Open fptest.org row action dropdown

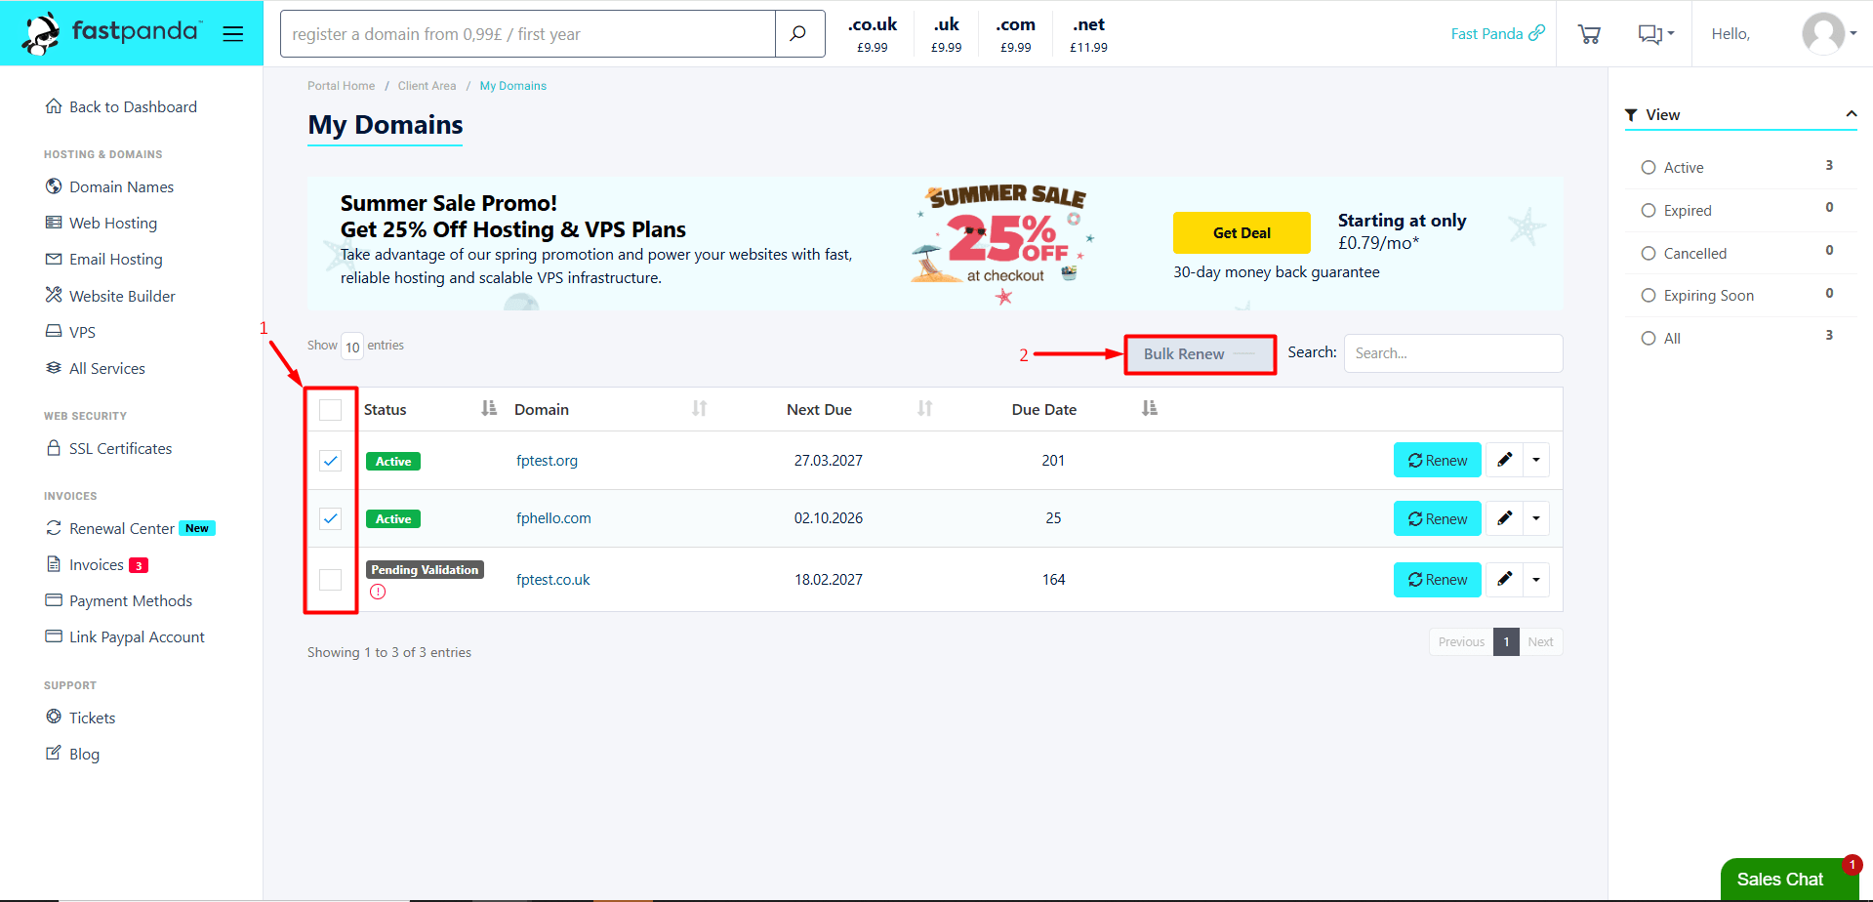pyautogui.click(x=1536, y=460)
